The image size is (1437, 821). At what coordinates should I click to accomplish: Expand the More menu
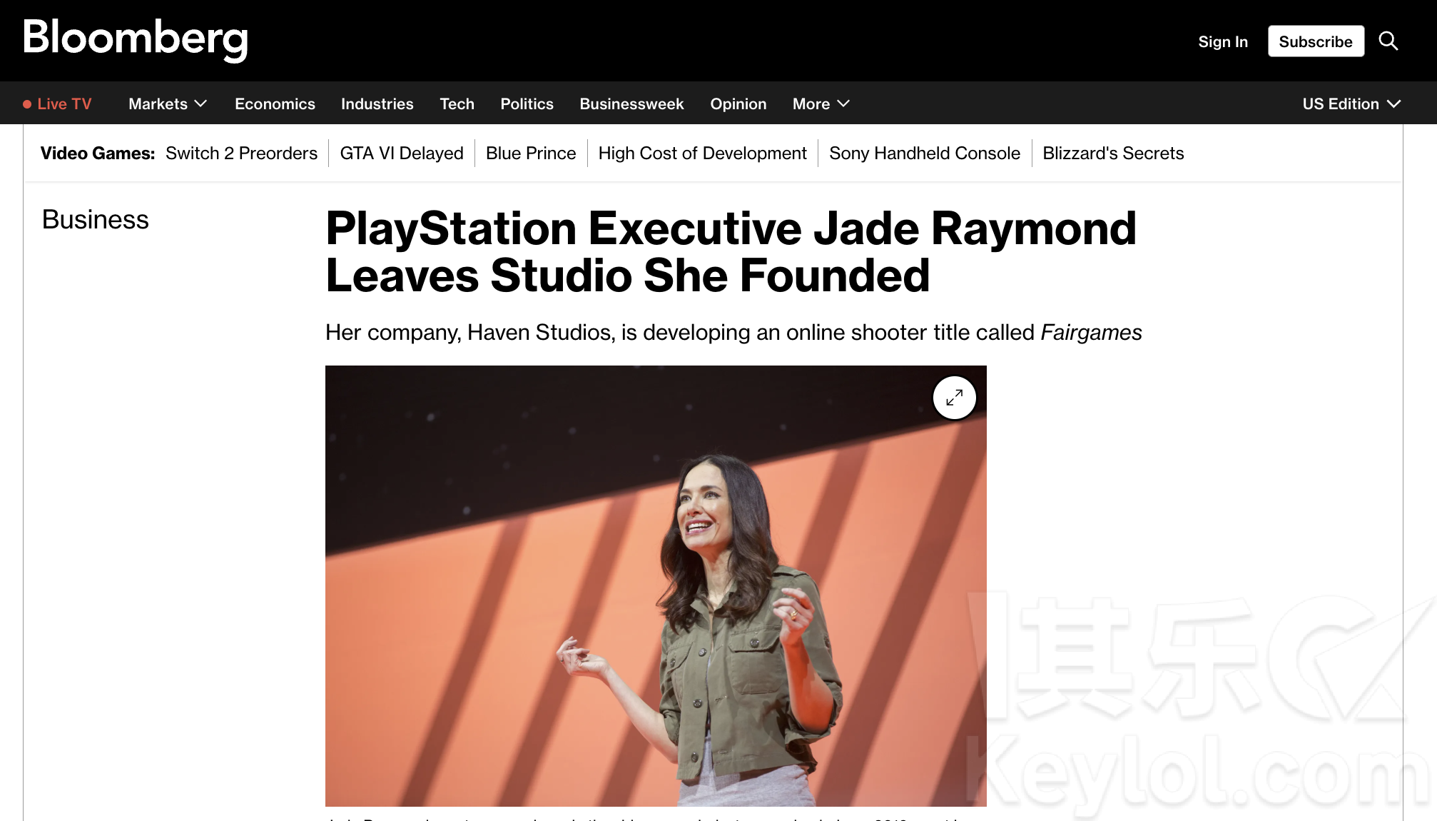[821, 104]
